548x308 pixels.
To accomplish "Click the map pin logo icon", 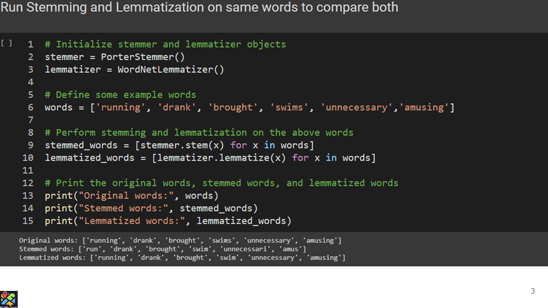I will click(x=9, y=299).
